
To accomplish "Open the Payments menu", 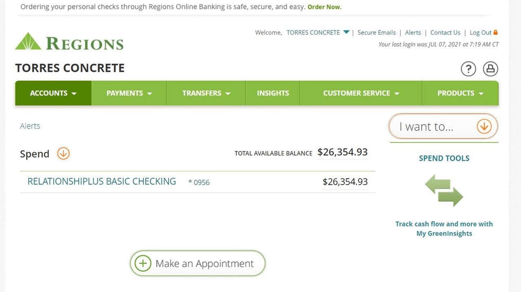I will tap(129, 93).
